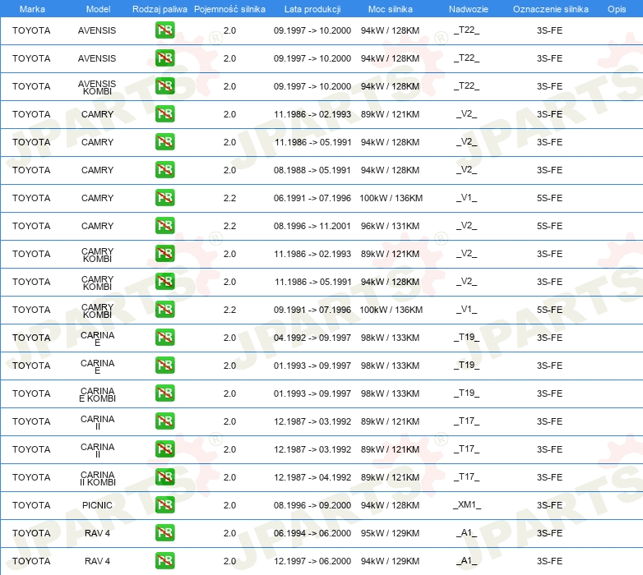Click the 08.1988 -> 05.1991 production years cell
Image resolution: width=643 pixels, height=575 pixels.
[312, 170]
